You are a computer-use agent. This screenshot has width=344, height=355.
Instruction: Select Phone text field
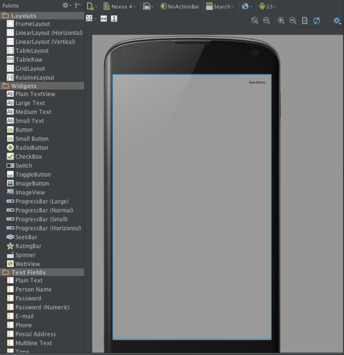(x=42, y=325)
